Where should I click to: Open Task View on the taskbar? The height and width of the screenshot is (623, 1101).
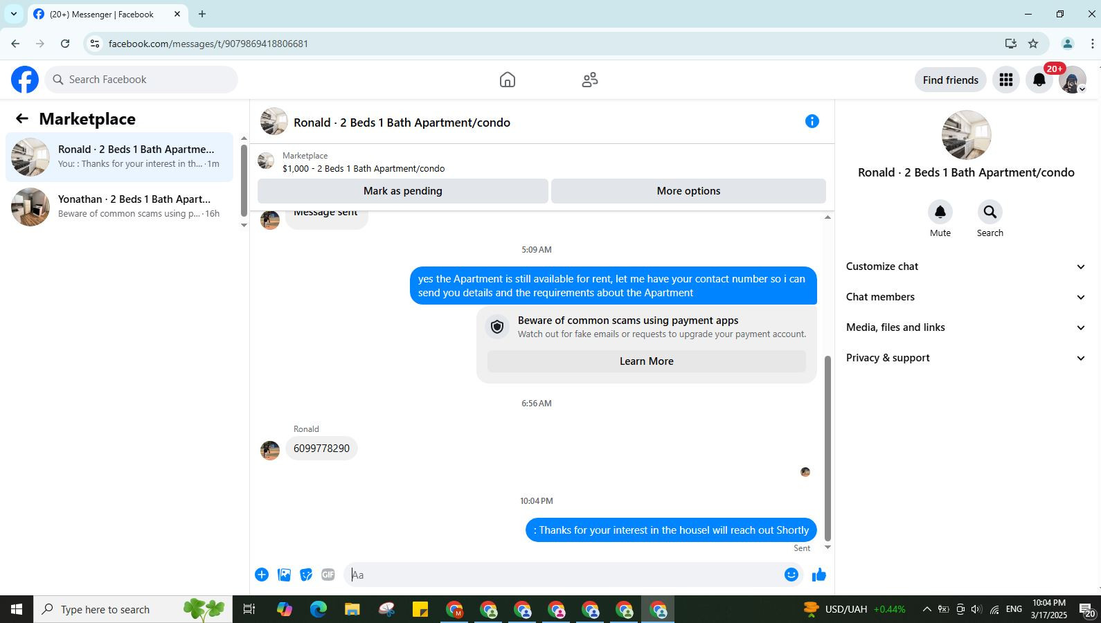click(249, 609)
